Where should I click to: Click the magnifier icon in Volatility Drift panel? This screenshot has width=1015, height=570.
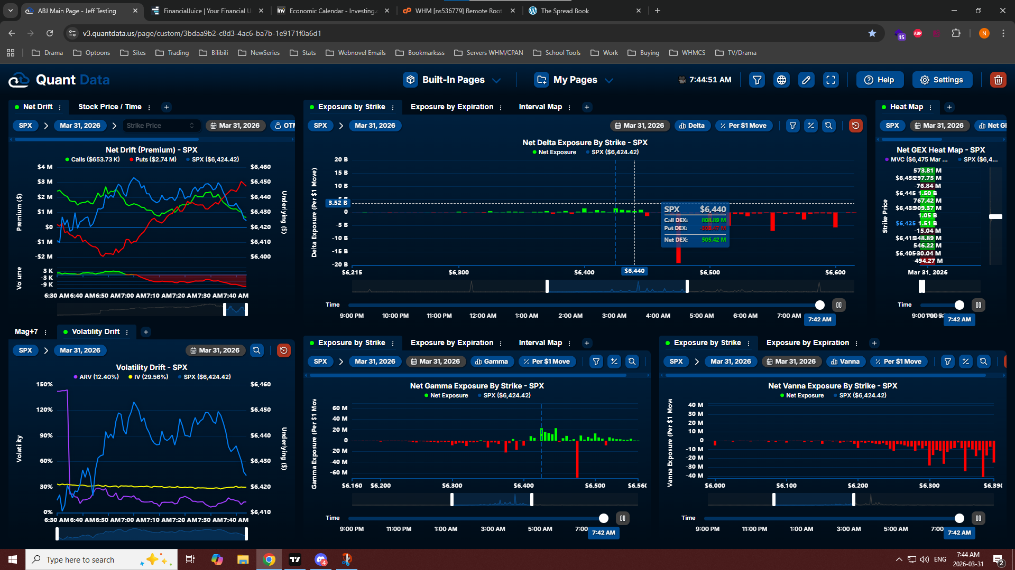[x=257, y=350]
